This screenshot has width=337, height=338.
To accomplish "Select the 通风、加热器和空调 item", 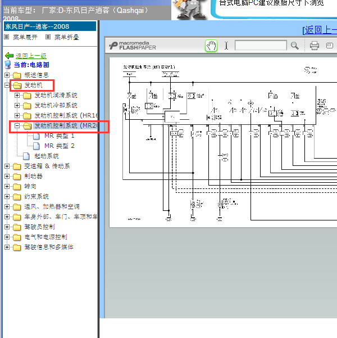I will coord(52,207).
